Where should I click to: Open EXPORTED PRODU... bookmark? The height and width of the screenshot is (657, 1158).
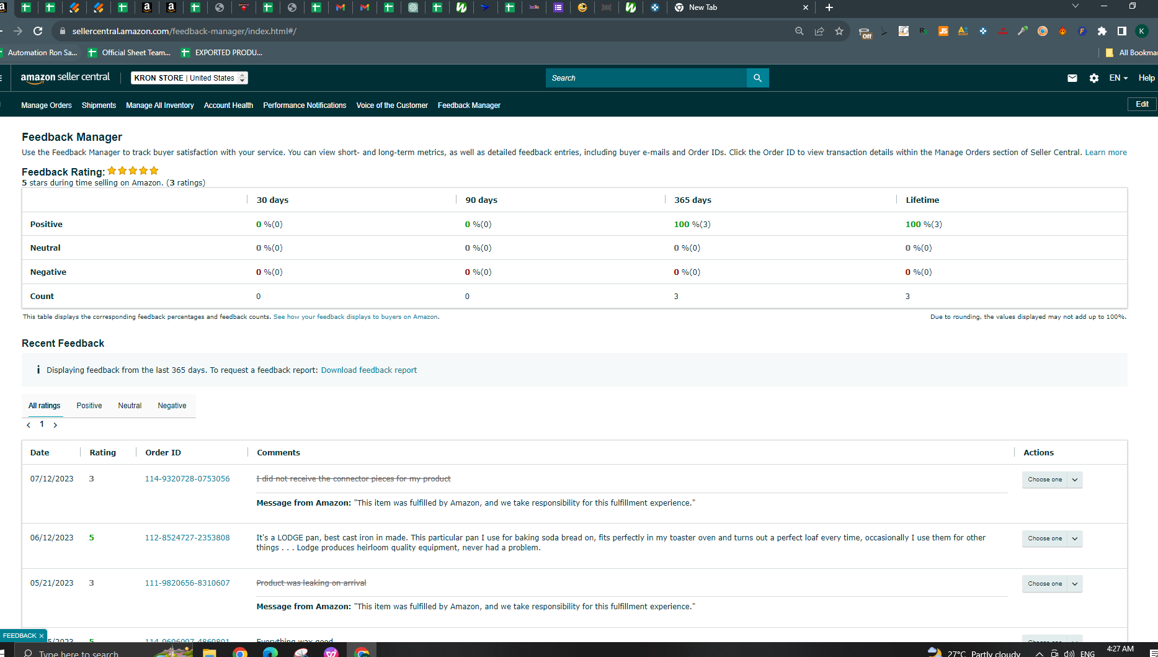click(222, 53)
